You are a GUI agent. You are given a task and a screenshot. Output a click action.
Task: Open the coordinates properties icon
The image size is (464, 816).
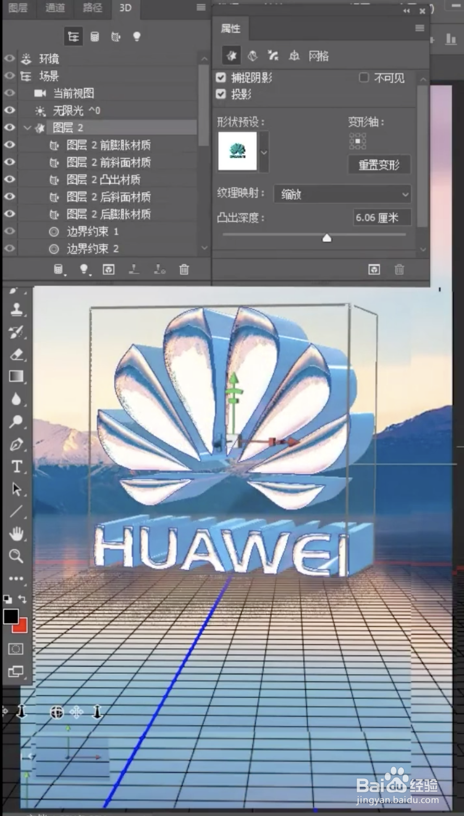tap(294, 55)
